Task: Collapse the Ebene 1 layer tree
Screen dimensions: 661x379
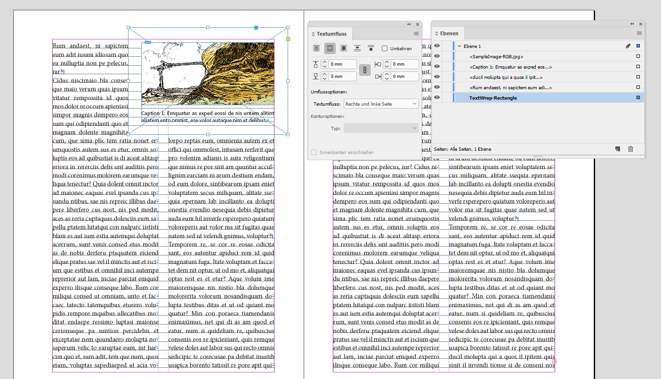Action: (459, 46)
